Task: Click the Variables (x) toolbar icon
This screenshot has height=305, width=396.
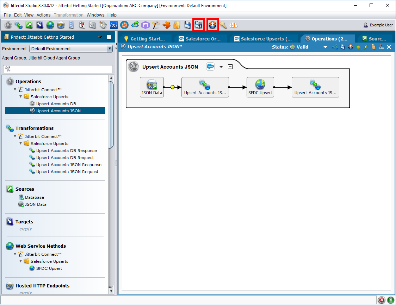Action: coord(113,25)
